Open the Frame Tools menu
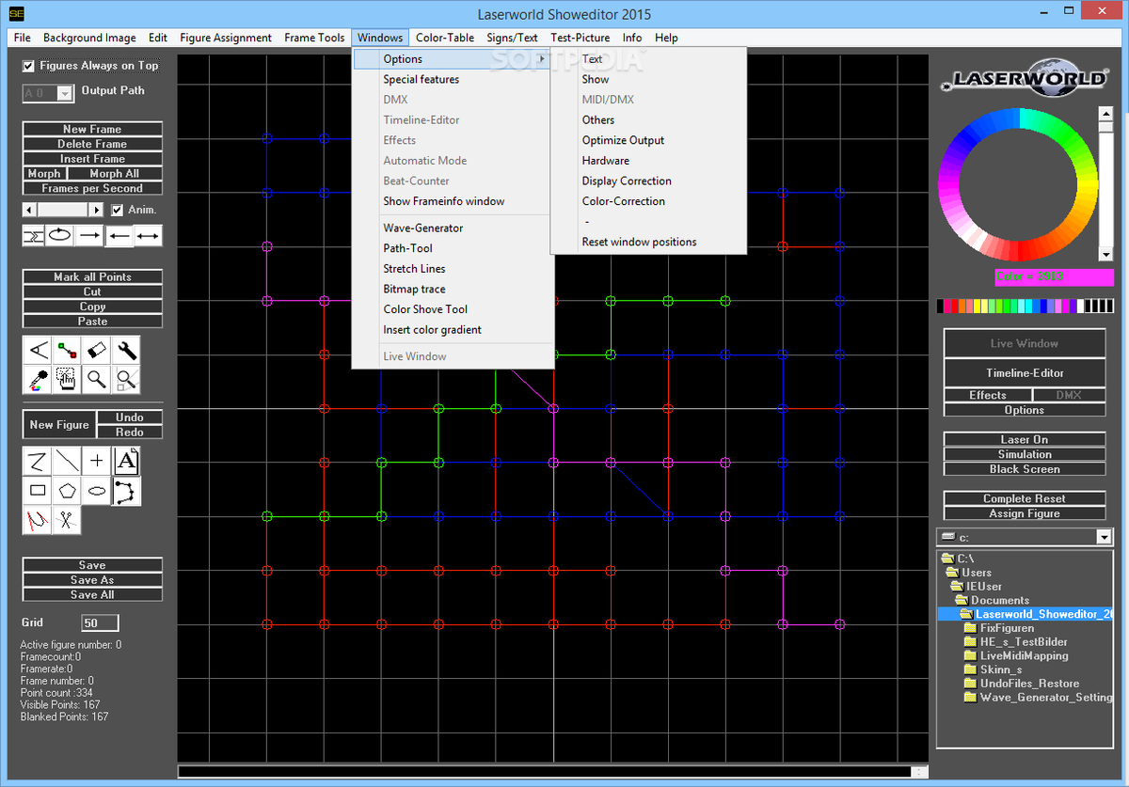This screenshot has height=787, width=1129. pos(314,38)
